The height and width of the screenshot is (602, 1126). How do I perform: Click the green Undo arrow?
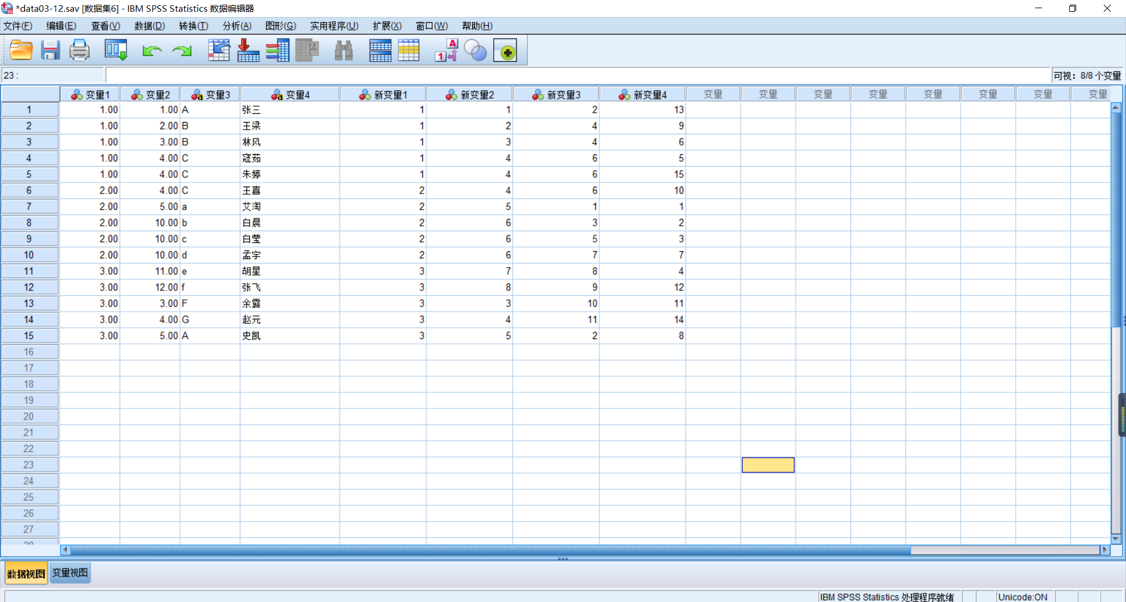click(x=152, y=51)
